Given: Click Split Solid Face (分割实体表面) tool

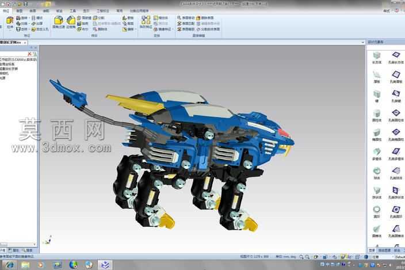Looking at the screenshot, I should 208,29.
